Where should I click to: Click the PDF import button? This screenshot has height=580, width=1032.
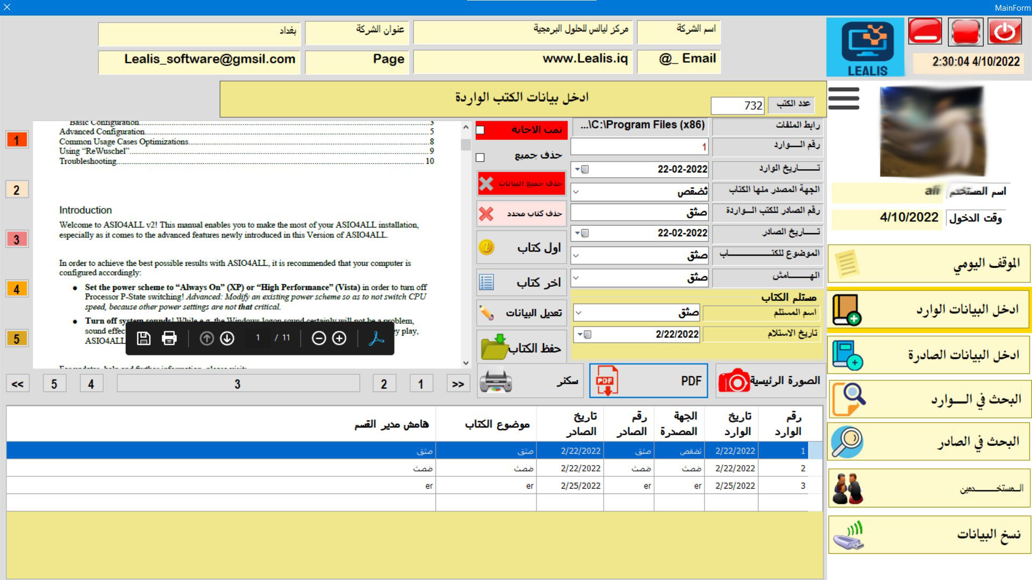pyautogui.click(x=648, y=381)
